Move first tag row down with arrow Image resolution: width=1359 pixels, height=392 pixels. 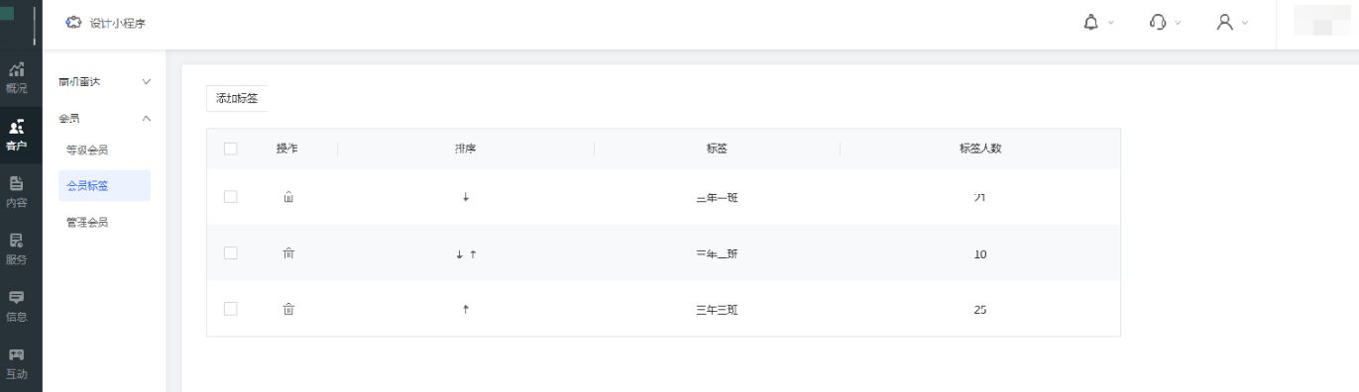[x=466, y=197]
